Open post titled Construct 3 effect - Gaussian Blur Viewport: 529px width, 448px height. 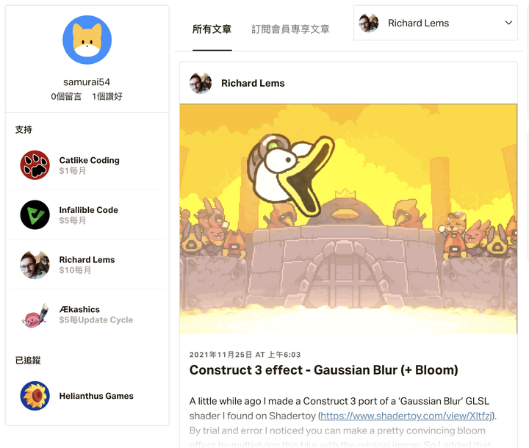[323, 369]
